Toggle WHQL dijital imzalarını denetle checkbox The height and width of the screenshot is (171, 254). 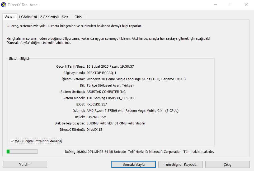coord(12,141)
